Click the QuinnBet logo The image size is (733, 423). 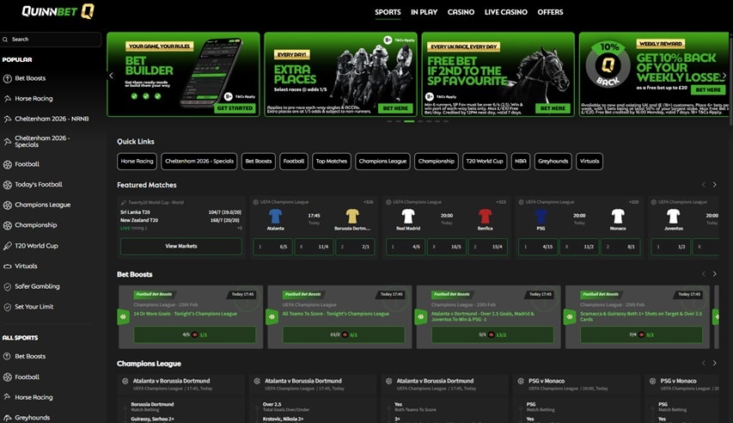pyautogui.click(x=58, y=11)
